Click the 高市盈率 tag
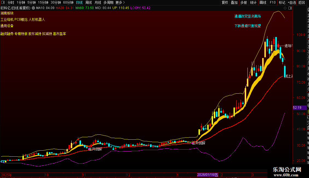 pyautogui.click(x=60, y=34)
